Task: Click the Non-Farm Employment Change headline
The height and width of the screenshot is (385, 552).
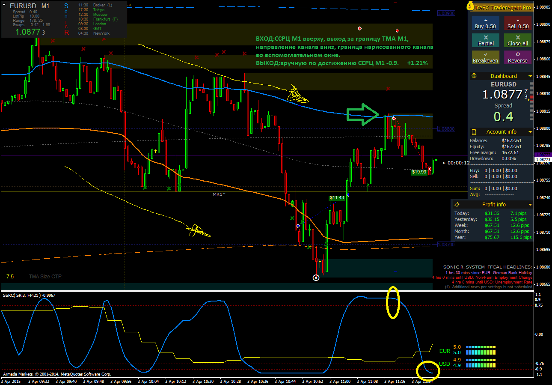Action: 482,278
